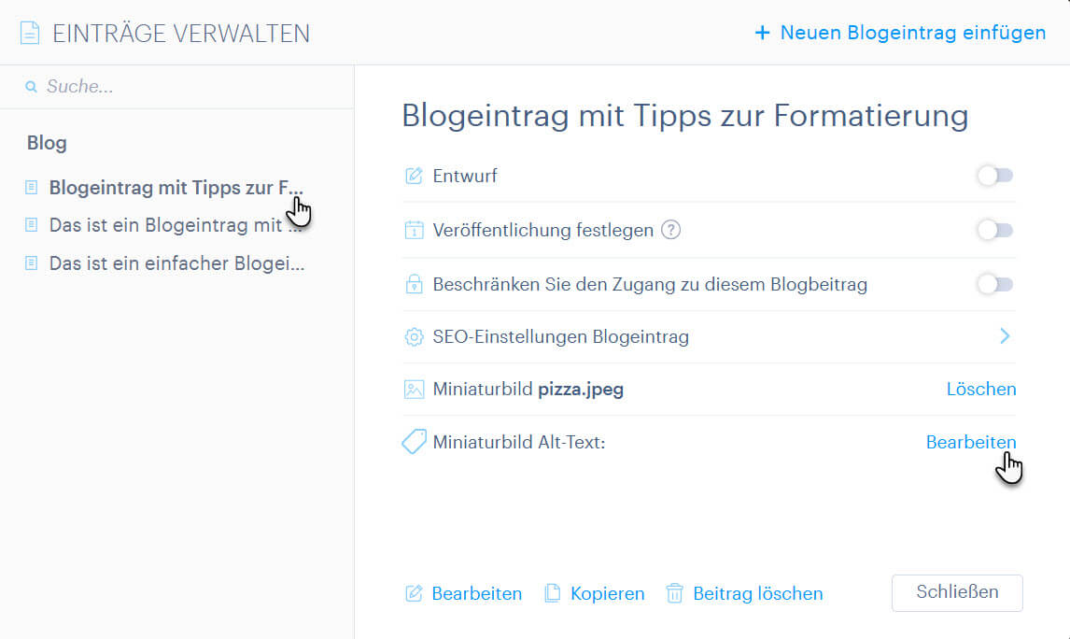Open Neuen Blogeintrag einfügen link
This screenshot has height=639, width=1070.
pos(912,33)
